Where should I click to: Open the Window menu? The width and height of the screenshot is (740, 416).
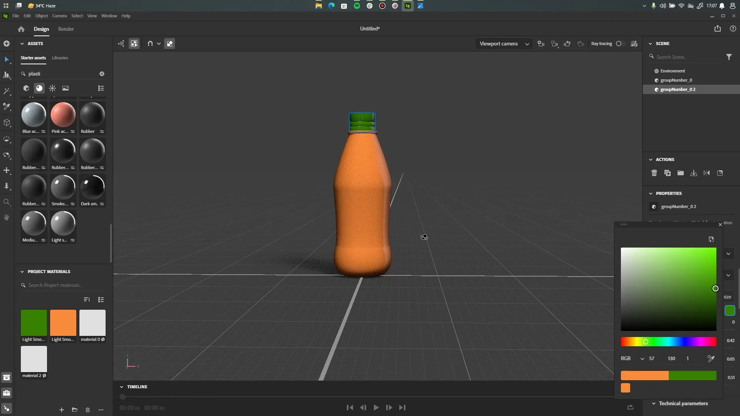109,16
